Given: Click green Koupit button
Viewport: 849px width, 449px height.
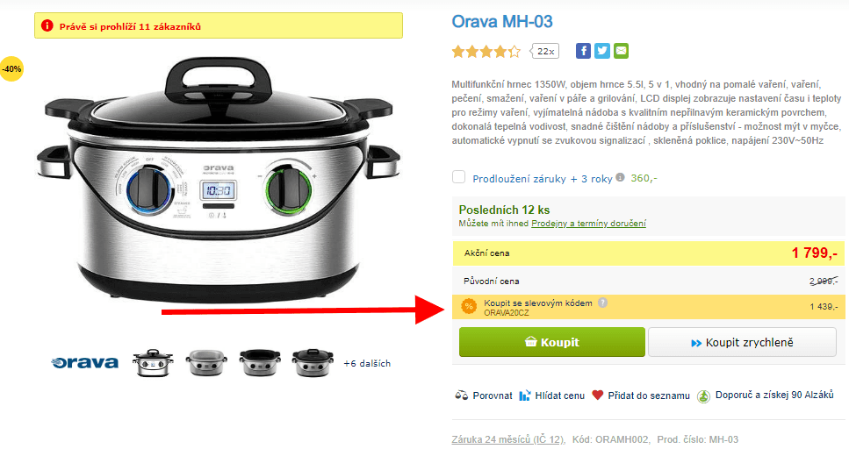Looking at the screenshot, I should tap(551, 342).
